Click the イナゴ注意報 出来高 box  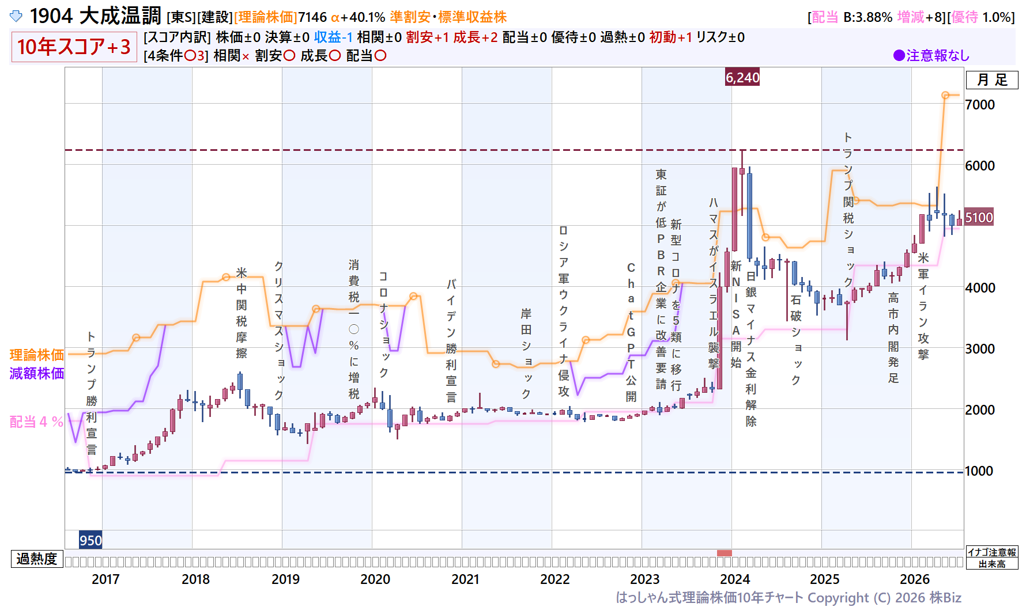[992, 558]
